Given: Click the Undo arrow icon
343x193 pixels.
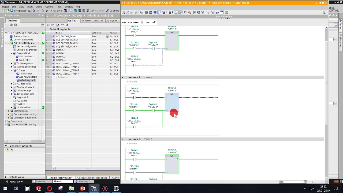Looking at the screenshot, I should 52,11.
